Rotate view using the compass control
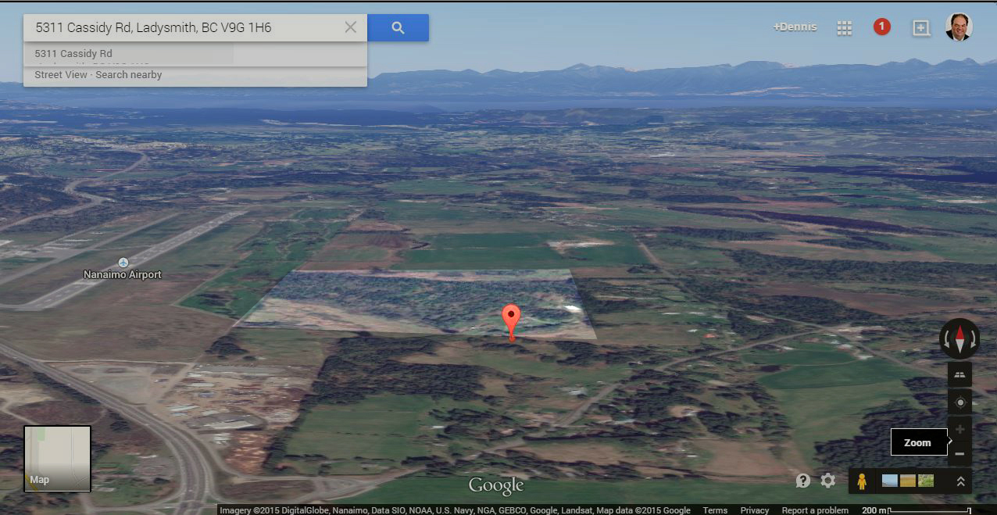This screenshot has width=997, height=515. coord(959,338)
